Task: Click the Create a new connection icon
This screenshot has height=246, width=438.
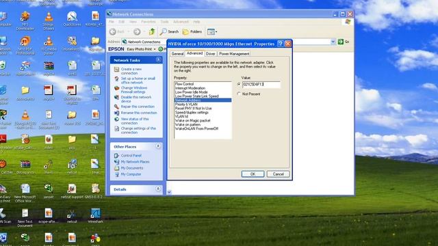Action: 117,70
